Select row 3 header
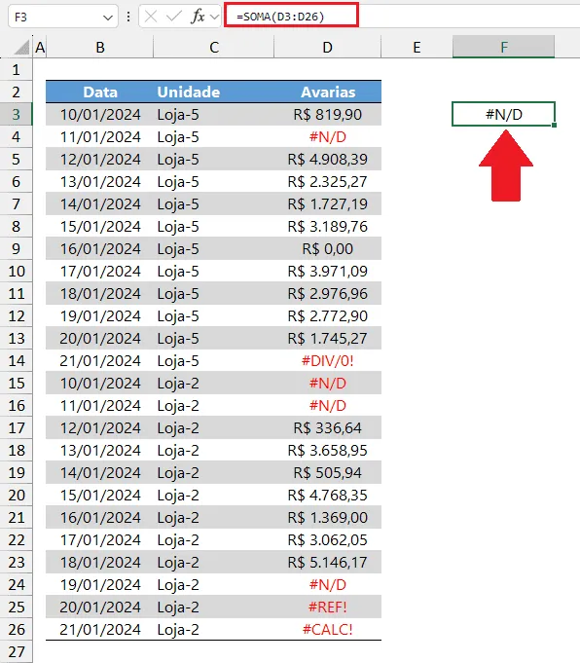This screenshot has height=663, width=580. tap(17, 114)
